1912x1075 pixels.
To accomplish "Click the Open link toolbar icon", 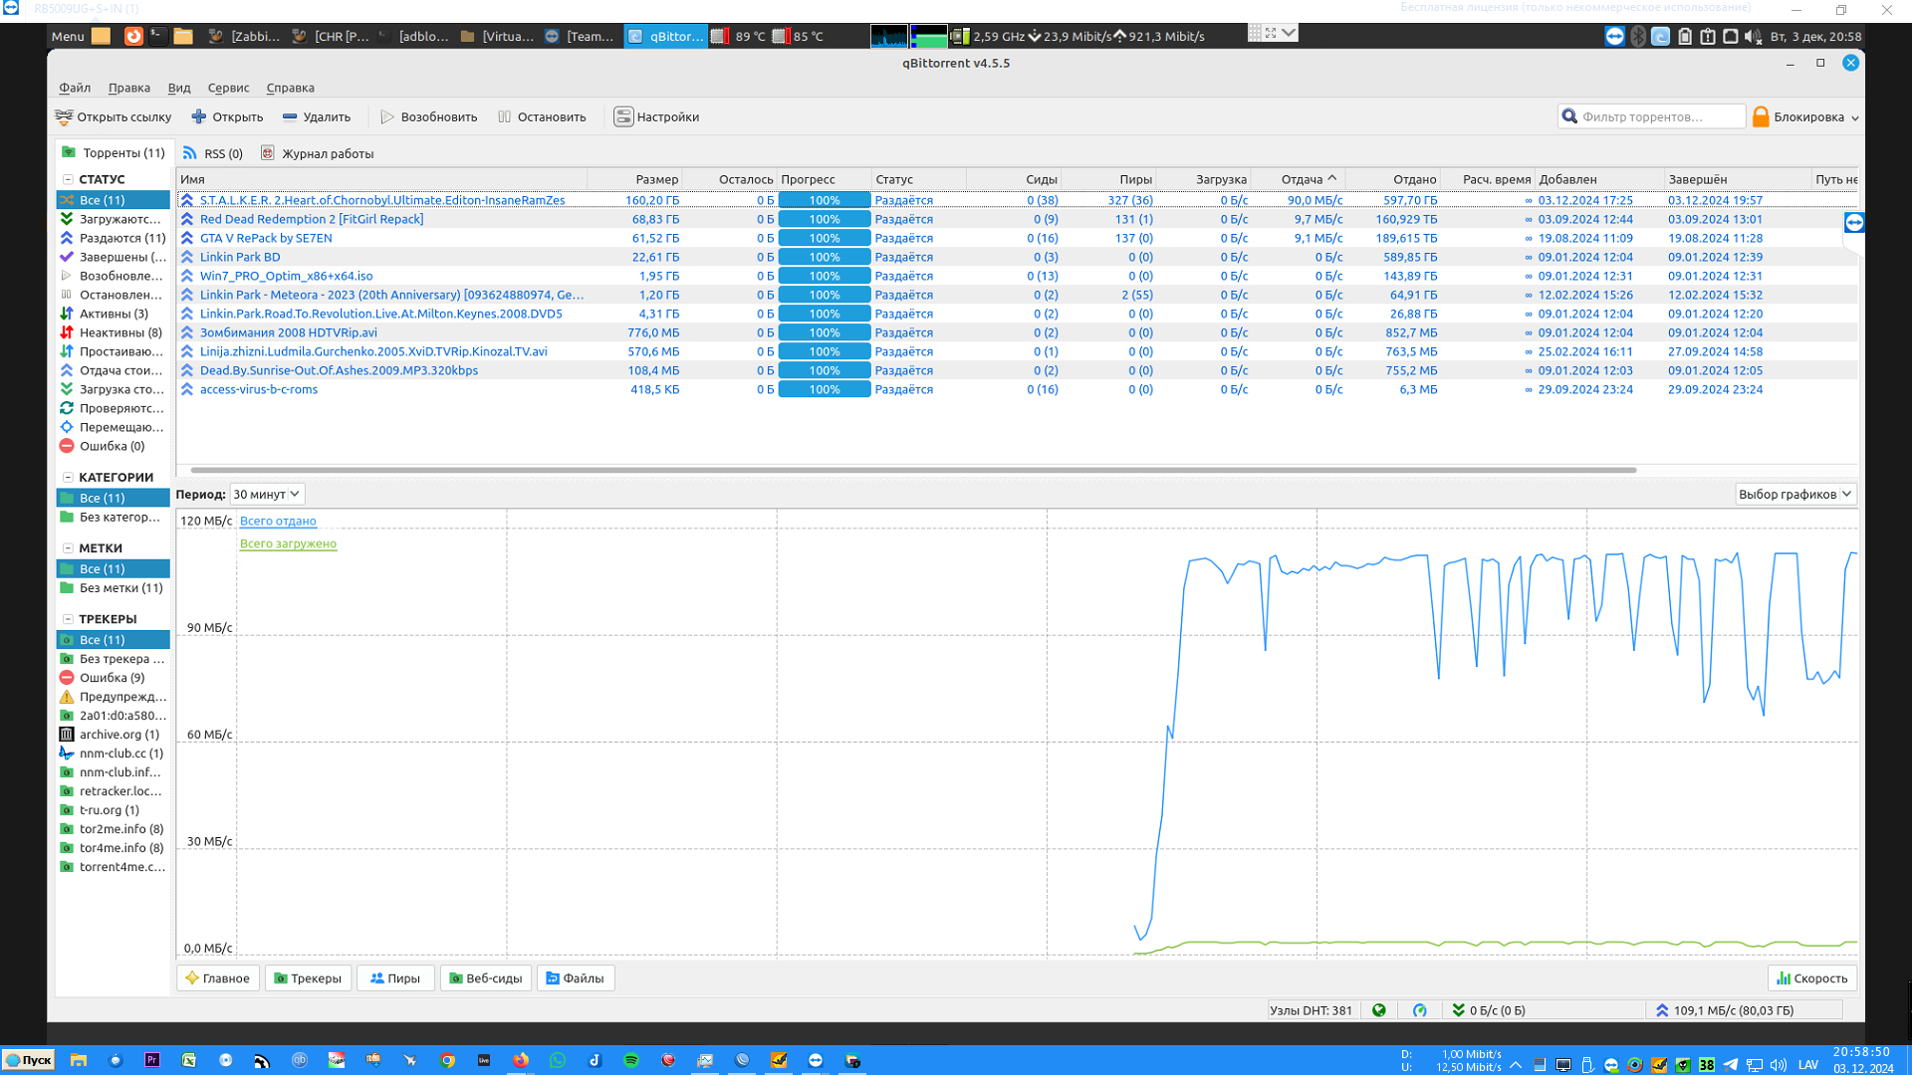I will click(x=65, y=116).
